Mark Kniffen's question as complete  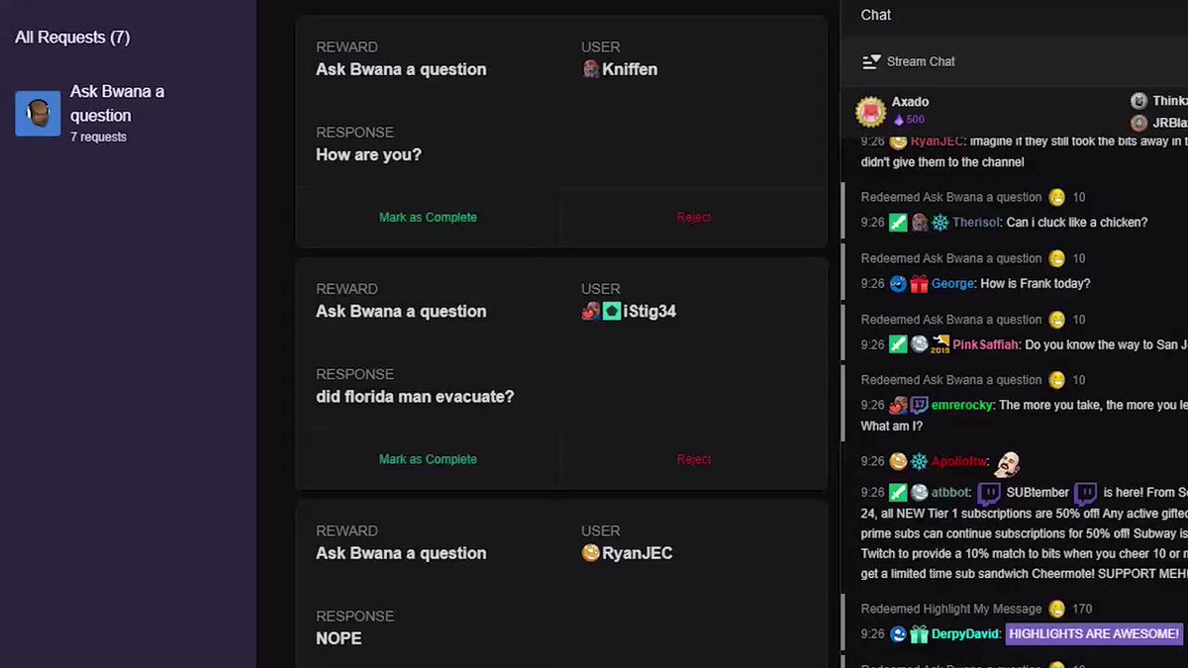click(428, 217)
